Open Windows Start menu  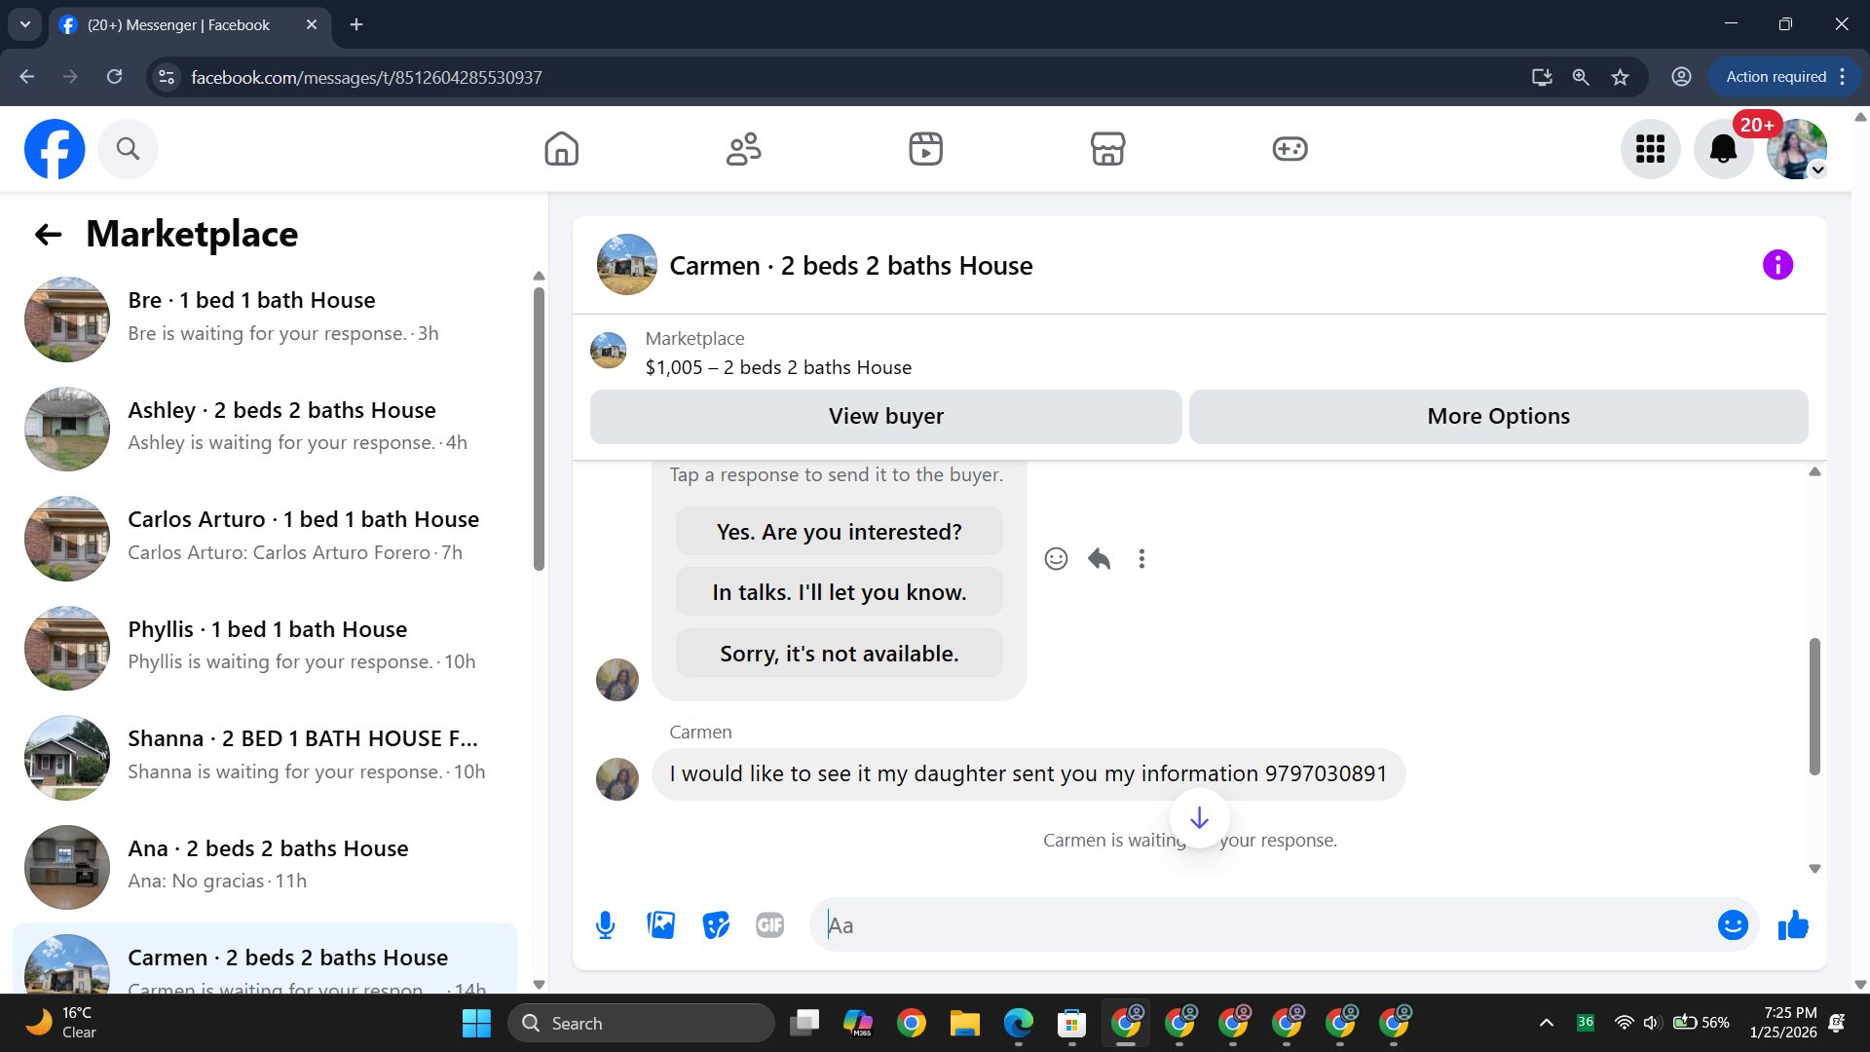click(x=476, y=1024)
